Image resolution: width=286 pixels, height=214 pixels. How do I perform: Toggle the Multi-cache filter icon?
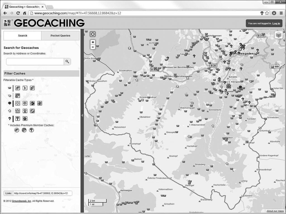point(18,96)
